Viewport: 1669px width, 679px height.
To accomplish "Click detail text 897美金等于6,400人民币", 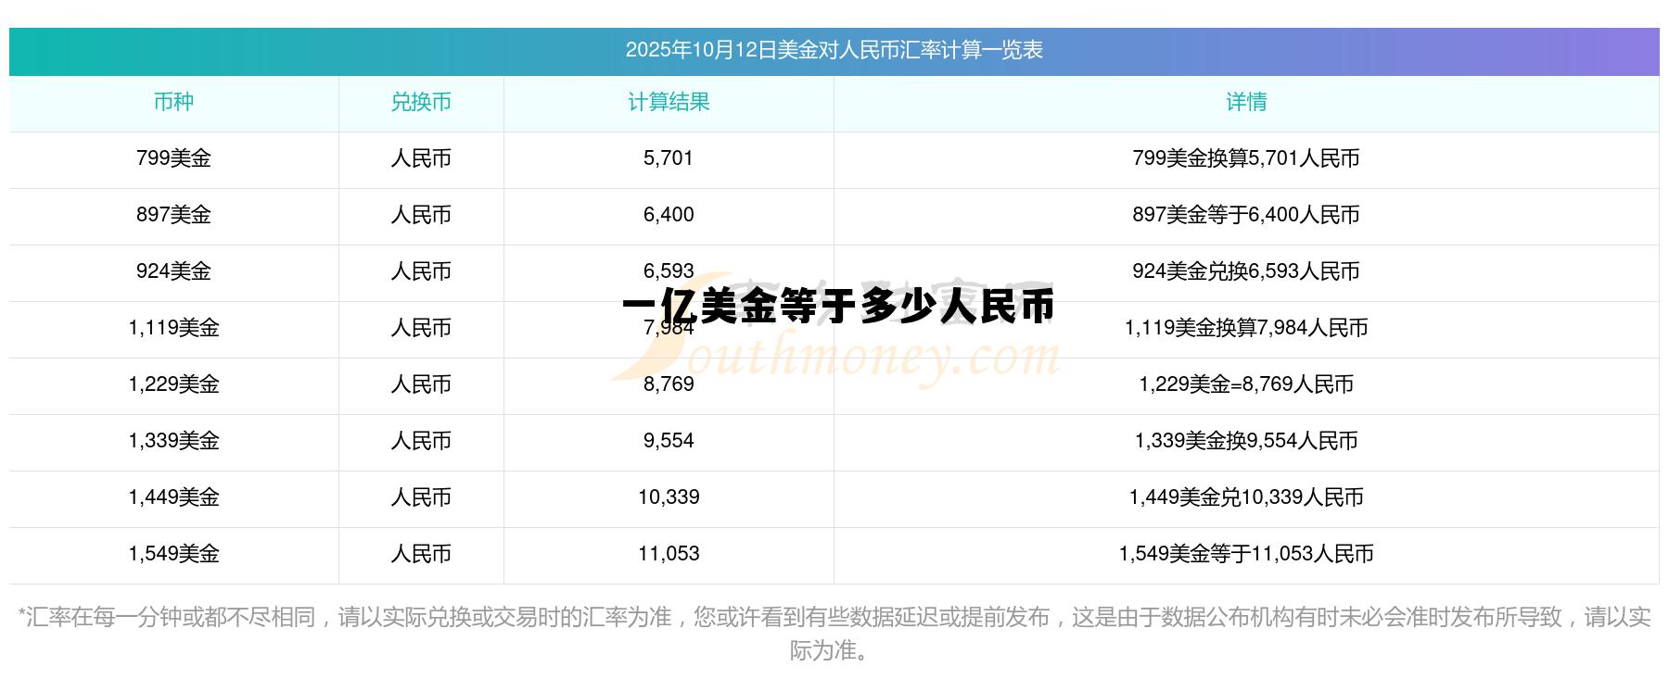I will click(1246, 215).
